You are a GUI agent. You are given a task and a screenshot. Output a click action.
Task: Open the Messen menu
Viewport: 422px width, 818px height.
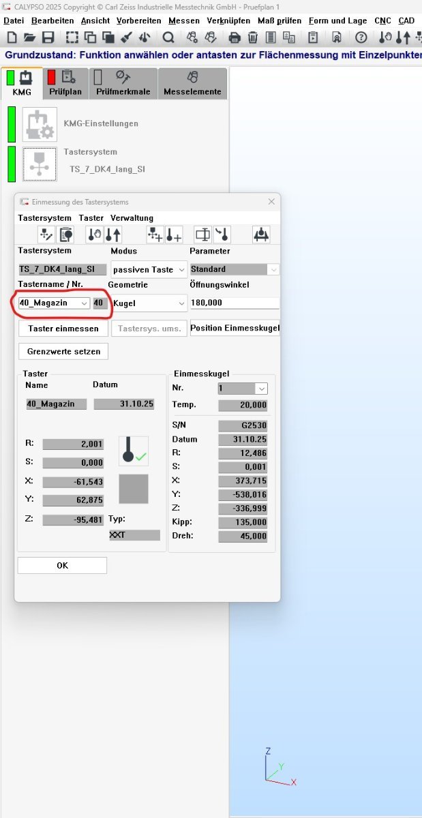pyautogui.click(x=183, y=20)
